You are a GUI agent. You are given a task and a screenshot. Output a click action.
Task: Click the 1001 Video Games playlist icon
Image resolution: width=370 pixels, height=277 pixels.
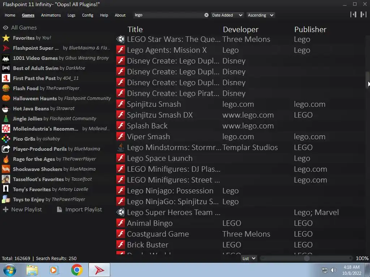[x=6, y=58]
